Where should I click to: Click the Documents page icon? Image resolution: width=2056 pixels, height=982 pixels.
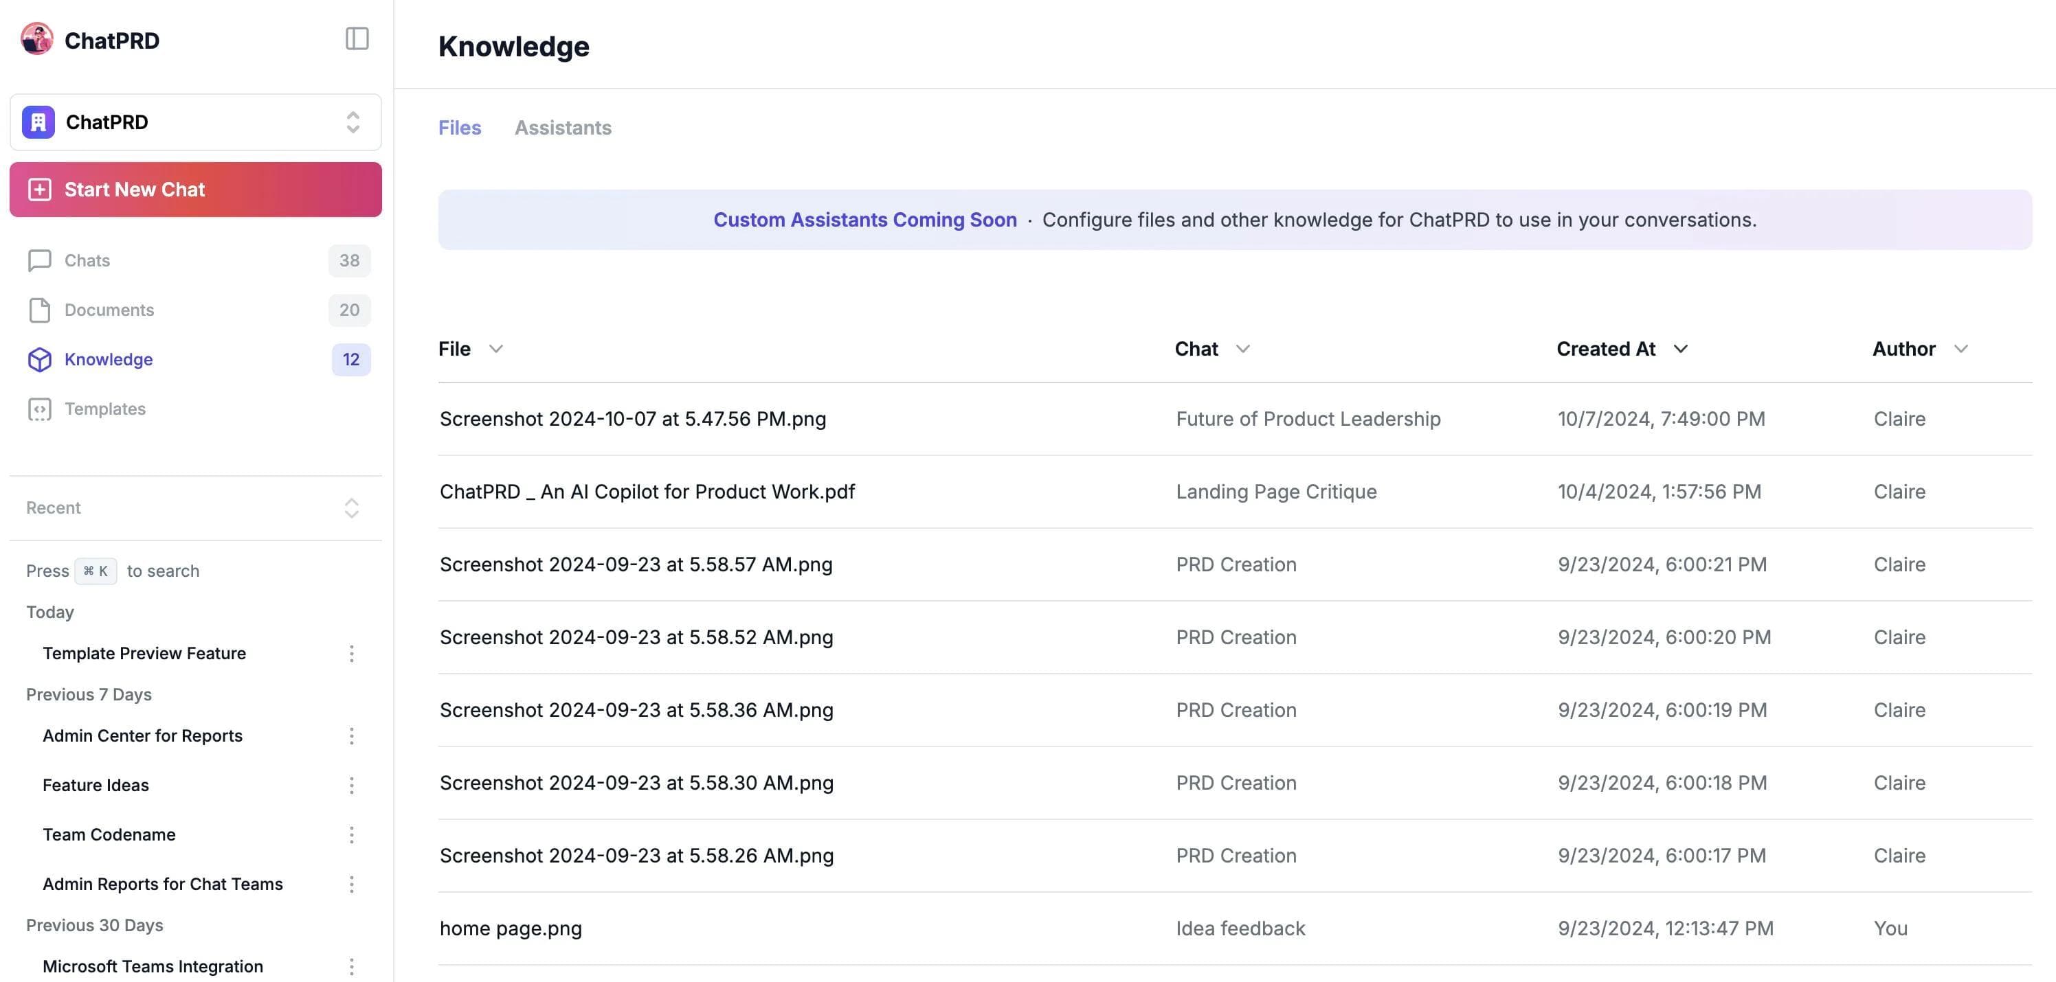coord(39,310)
